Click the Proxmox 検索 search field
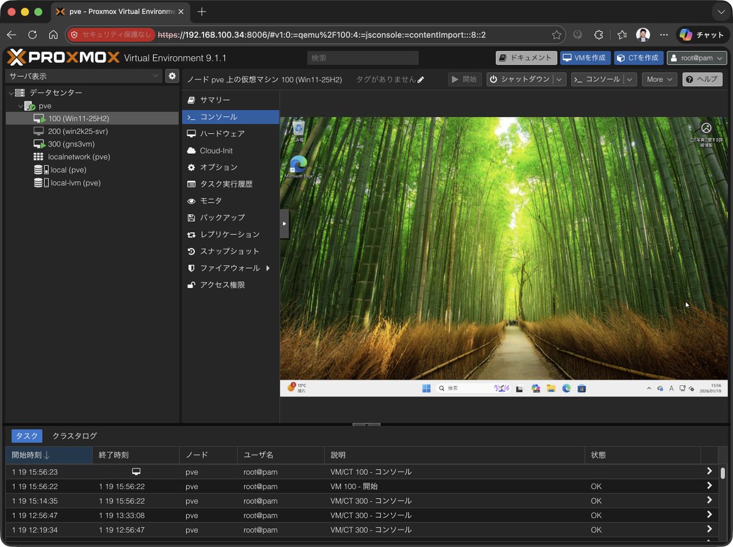Screen dimensions: 733x547 [x=363, y=58]
